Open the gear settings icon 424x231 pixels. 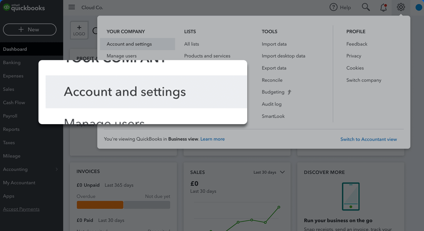tap(401, 7)
